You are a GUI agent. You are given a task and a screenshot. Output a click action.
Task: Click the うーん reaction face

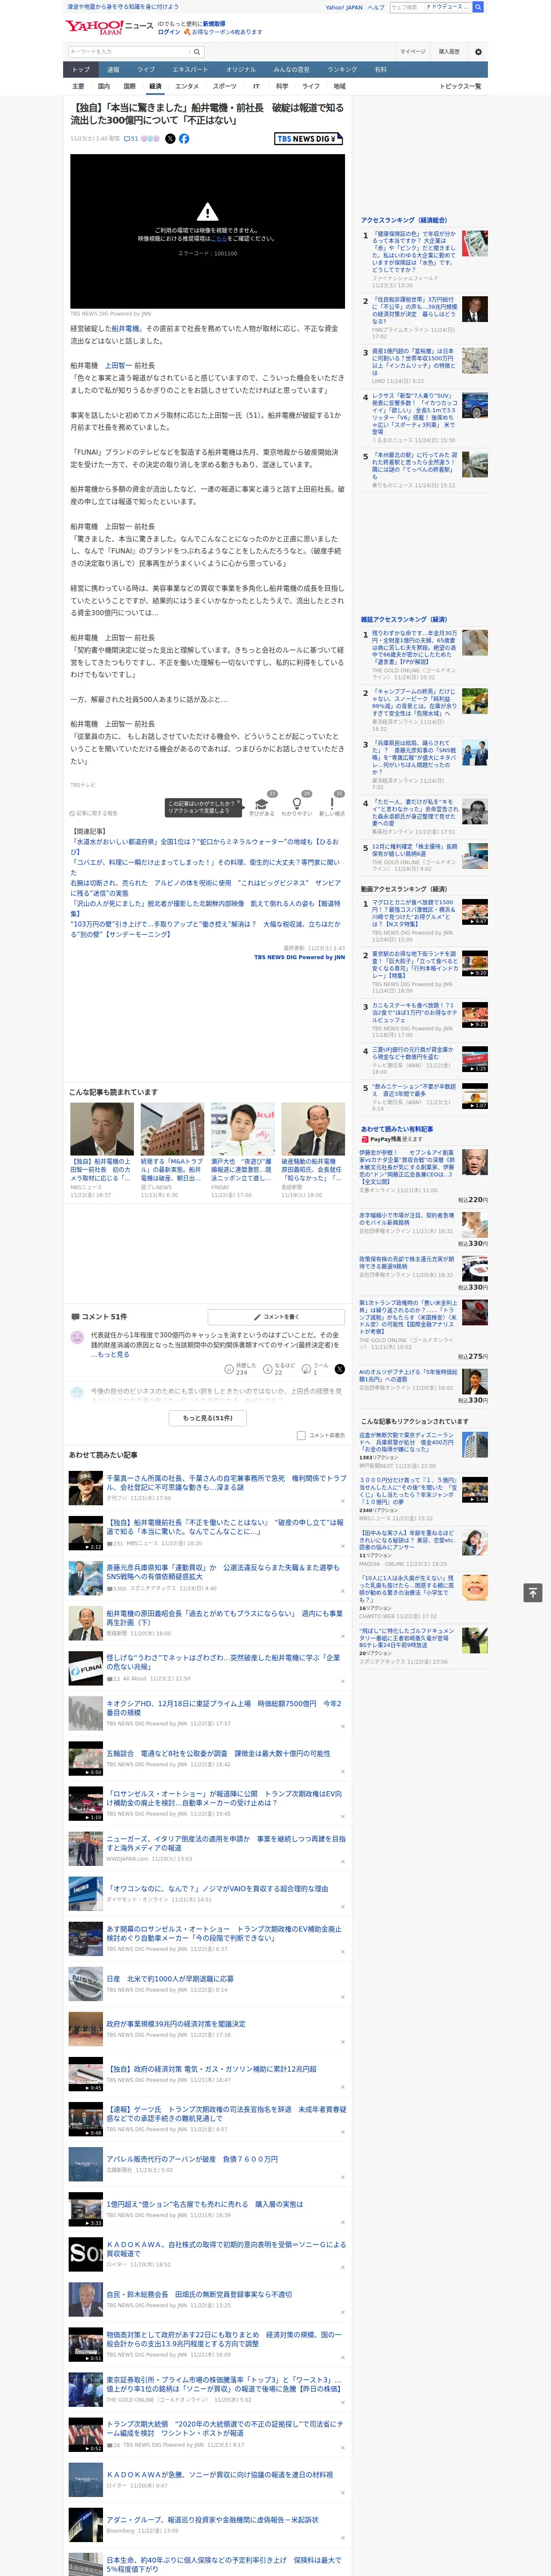307,1369
